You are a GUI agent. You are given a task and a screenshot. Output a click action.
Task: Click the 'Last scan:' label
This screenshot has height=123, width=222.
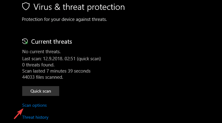(x=31, y=58)
